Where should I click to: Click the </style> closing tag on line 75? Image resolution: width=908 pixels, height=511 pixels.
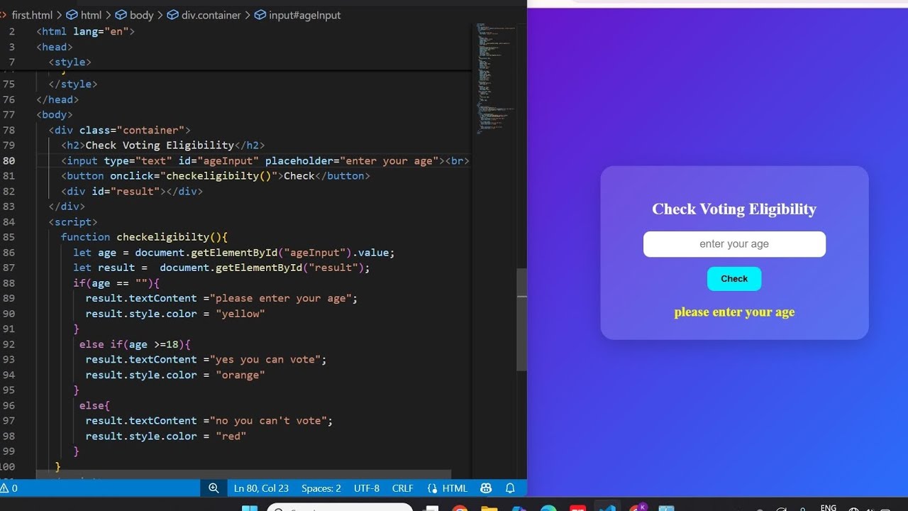click(73, 84)
